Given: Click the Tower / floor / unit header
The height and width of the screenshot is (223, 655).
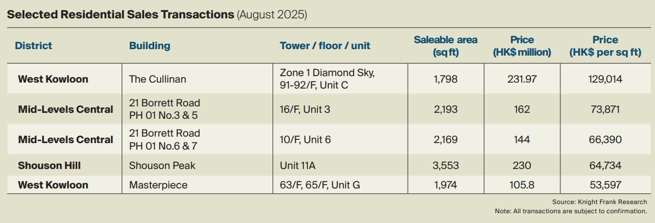Looking at the screenshot, I should [325, 46].
